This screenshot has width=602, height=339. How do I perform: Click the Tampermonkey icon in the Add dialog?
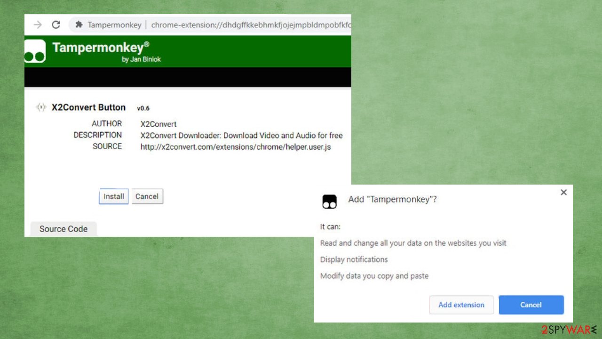coord(330,202)
